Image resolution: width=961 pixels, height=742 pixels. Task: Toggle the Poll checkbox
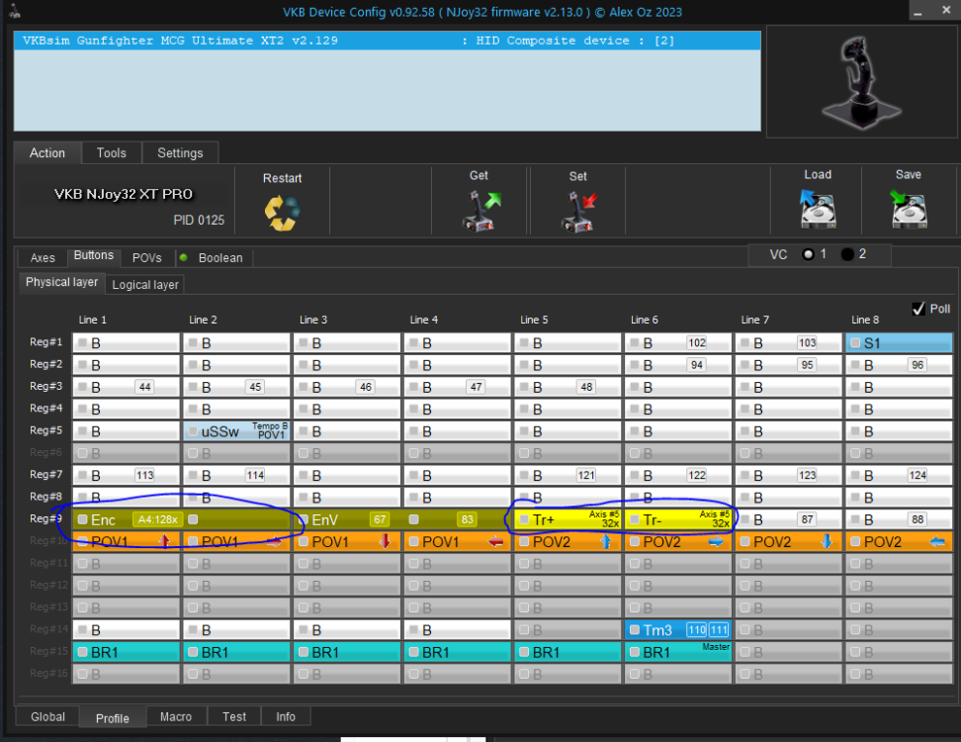(x=918, y=309)
